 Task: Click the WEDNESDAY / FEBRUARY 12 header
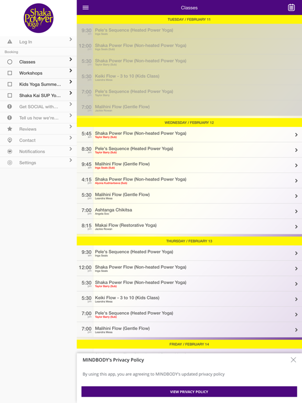click(x=189, y=123)
